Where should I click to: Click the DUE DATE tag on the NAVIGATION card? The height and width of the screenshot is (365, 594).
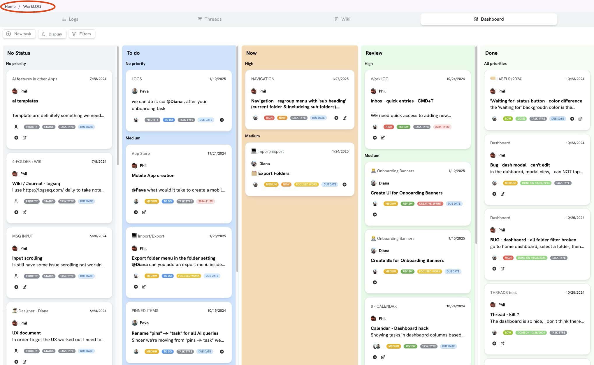point(318,118)
